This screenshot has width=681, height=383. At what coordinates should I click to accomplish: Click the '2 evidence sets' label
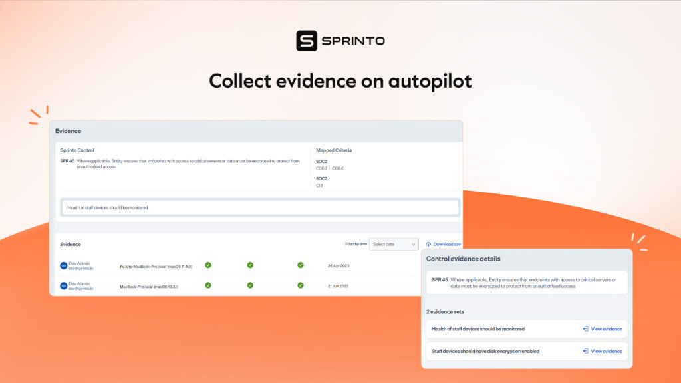(445, 312)
